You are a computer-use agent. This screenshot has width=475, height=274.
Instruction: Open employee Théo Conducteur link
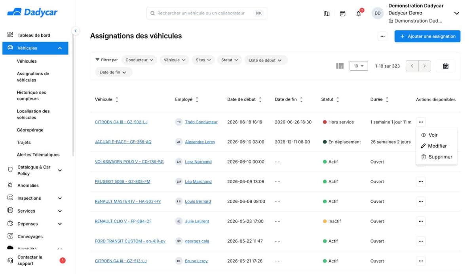click(201, 122)
